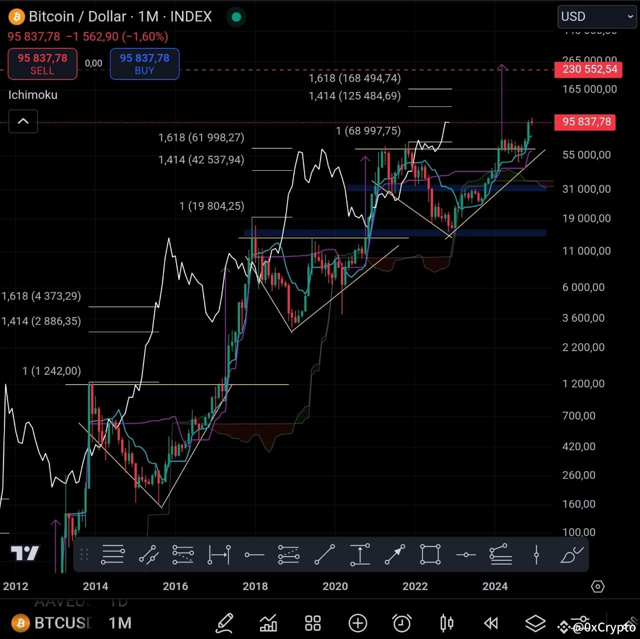Select the red 230 552,54 price label
Image resolution: width=640 pixels, height=639 pixels.
[589, 69]
